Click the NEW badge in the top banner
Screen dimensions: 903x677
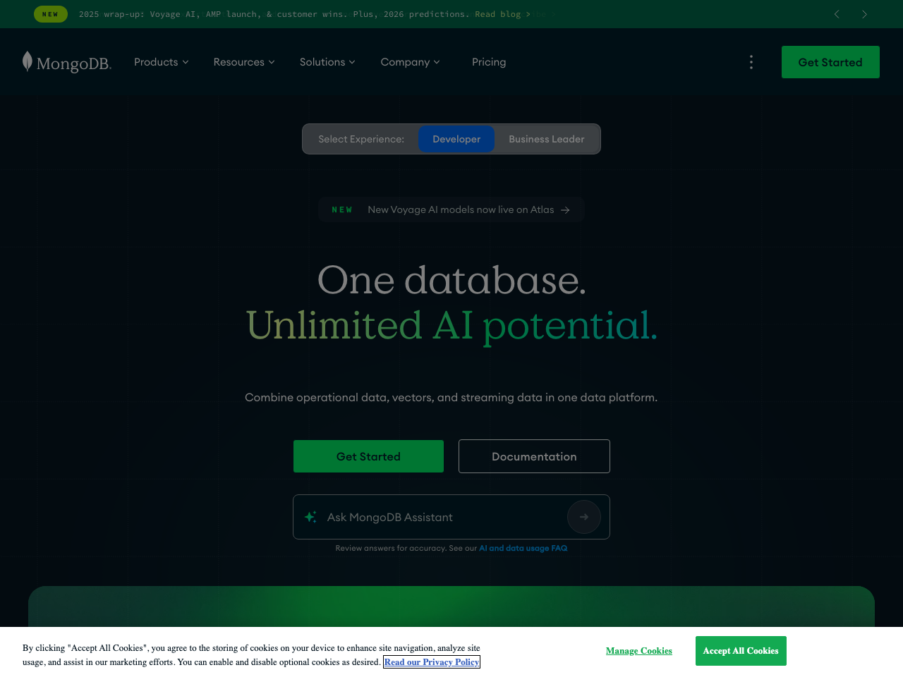(50, 13)
